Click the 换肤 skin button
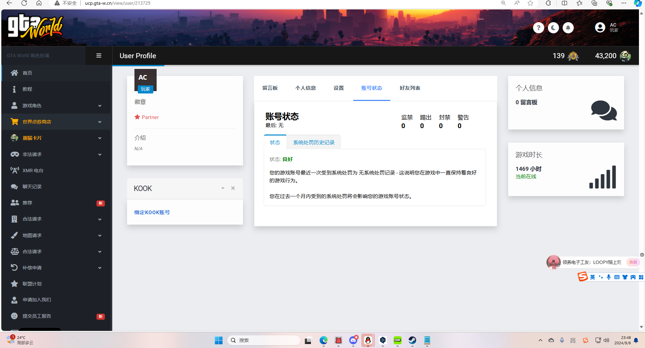 coord(633,262)
